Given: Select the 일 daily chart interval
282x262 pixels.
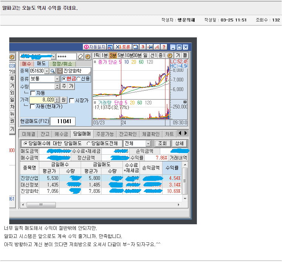Looking at the screenshot, I should pos(145,56).
